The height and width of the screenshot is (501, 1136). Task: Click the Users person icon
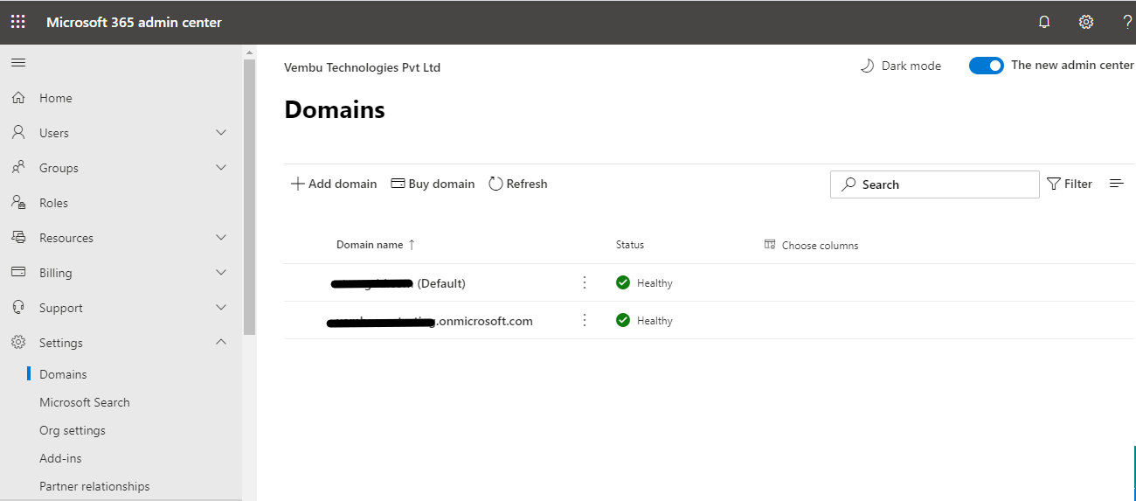click(x=18, y=133)
